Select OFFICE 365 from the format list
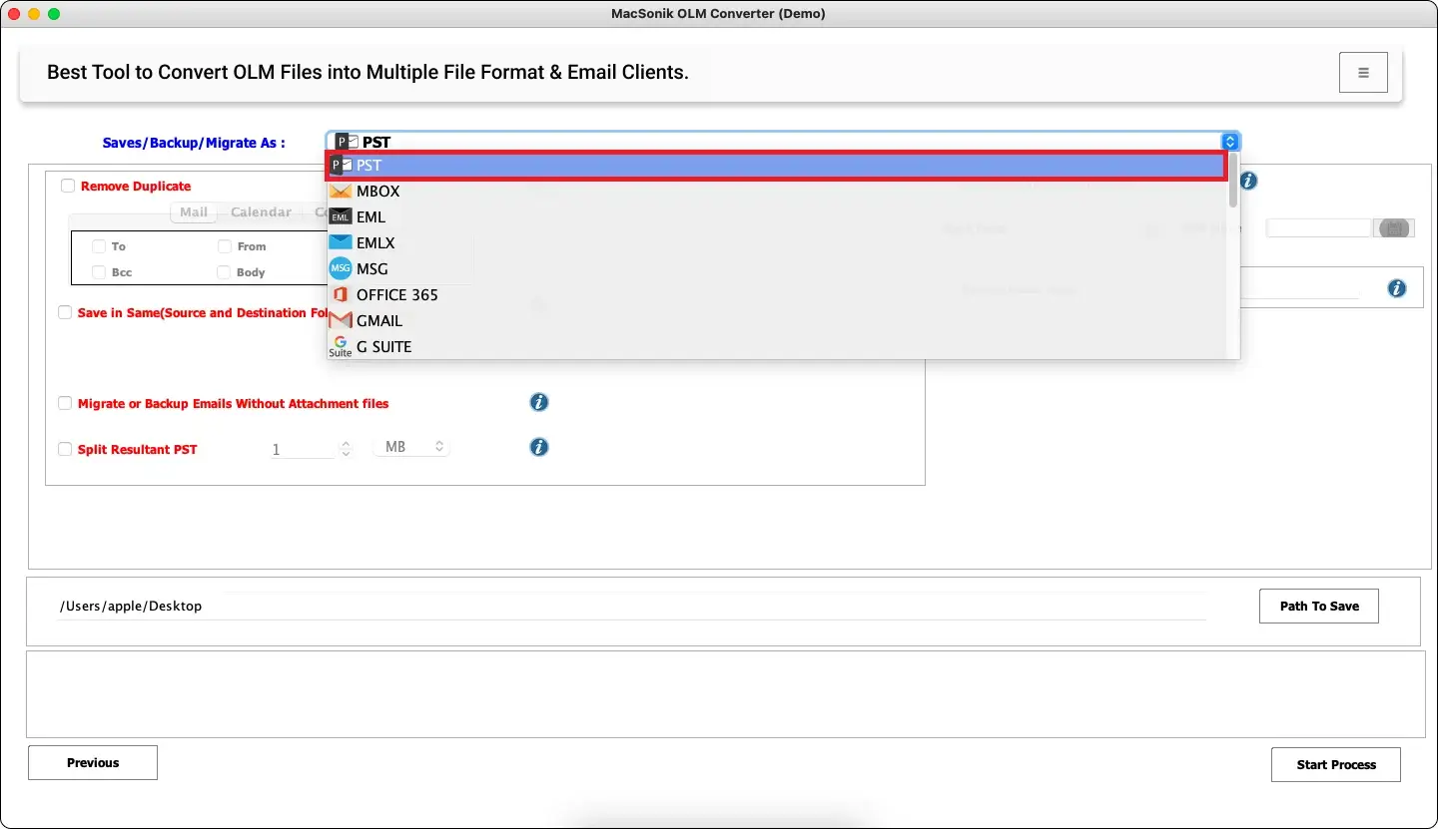Image resolution: width=1438 pixels, height=829 pixels. coord(777,294)
